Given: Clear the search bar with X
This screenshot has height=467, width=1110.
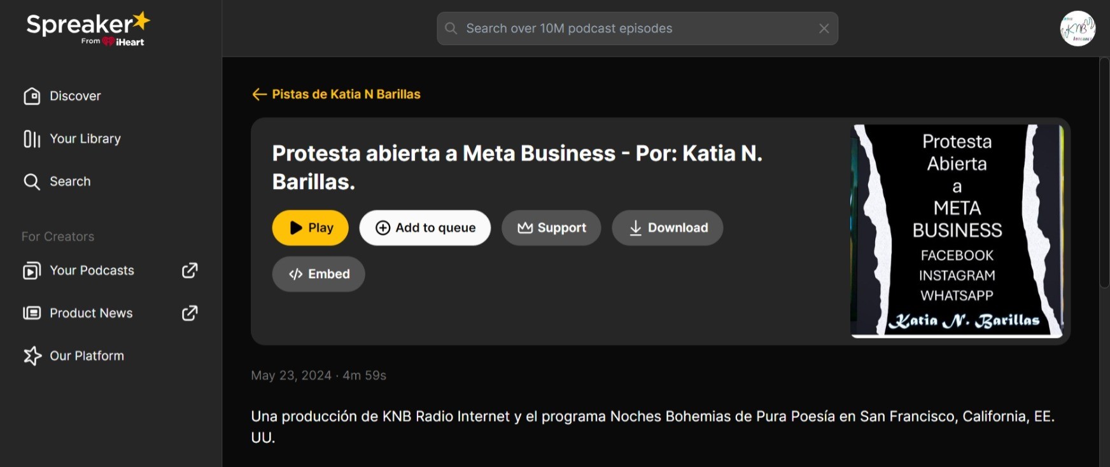Looking at the screenshot, I should point(824,29).
